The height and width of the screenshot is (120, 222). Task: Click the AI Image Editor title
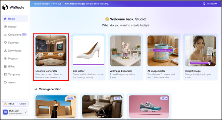[156, 71]
